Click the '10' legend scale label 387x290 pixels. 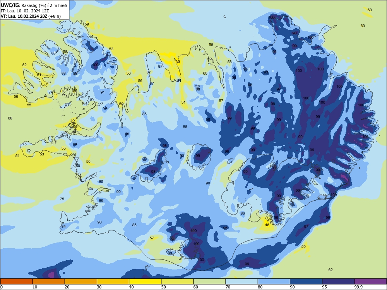pyautogui.click(x=35, y=287)
